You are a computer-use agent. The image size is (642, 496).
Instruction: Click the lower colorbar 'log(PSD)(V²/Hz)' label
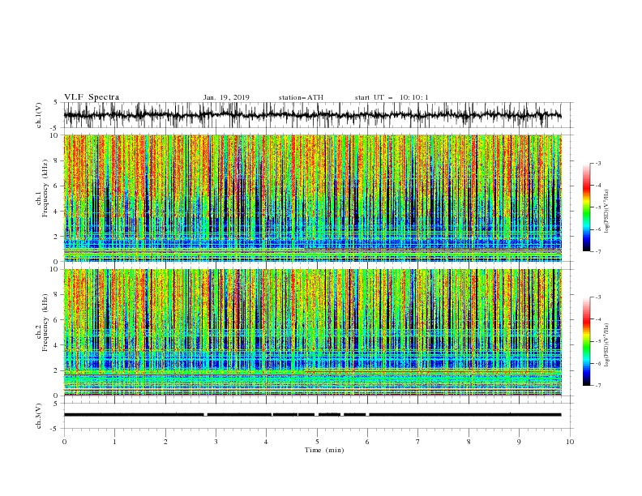coord(607,345)
